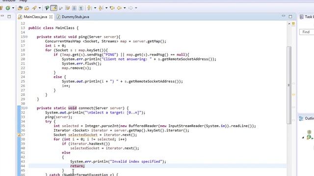Screen dimensions: 314x176
Task: Click "ping(server);" call on line 33
Action: [58, 117]
